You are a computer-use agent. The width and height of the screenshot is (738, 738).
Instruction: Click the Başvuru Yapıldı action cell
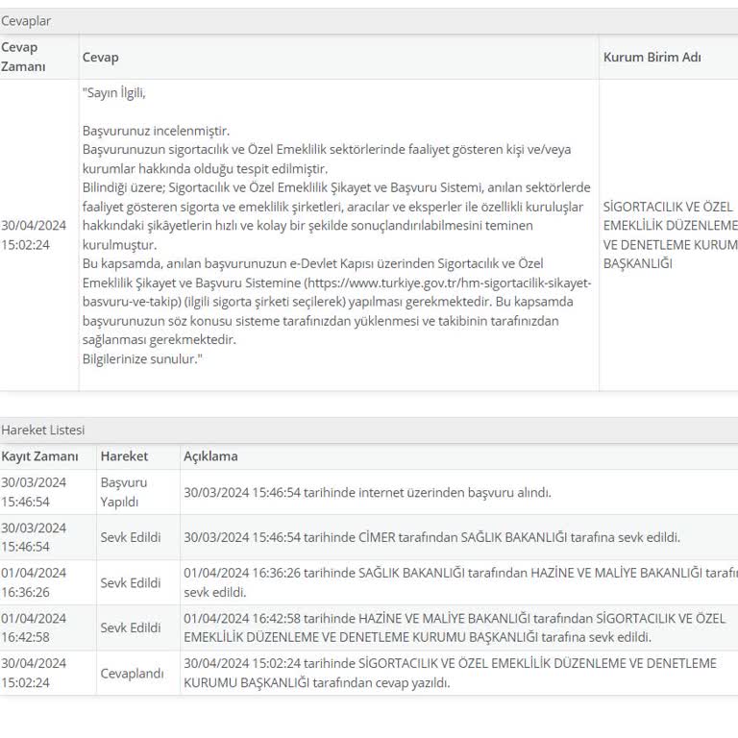(124, 492)
